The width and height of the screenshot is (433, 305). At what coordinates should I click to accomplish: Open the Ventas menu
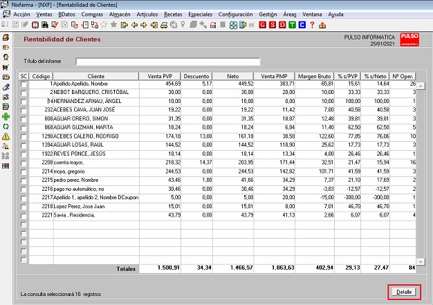[x=44, y=15]
